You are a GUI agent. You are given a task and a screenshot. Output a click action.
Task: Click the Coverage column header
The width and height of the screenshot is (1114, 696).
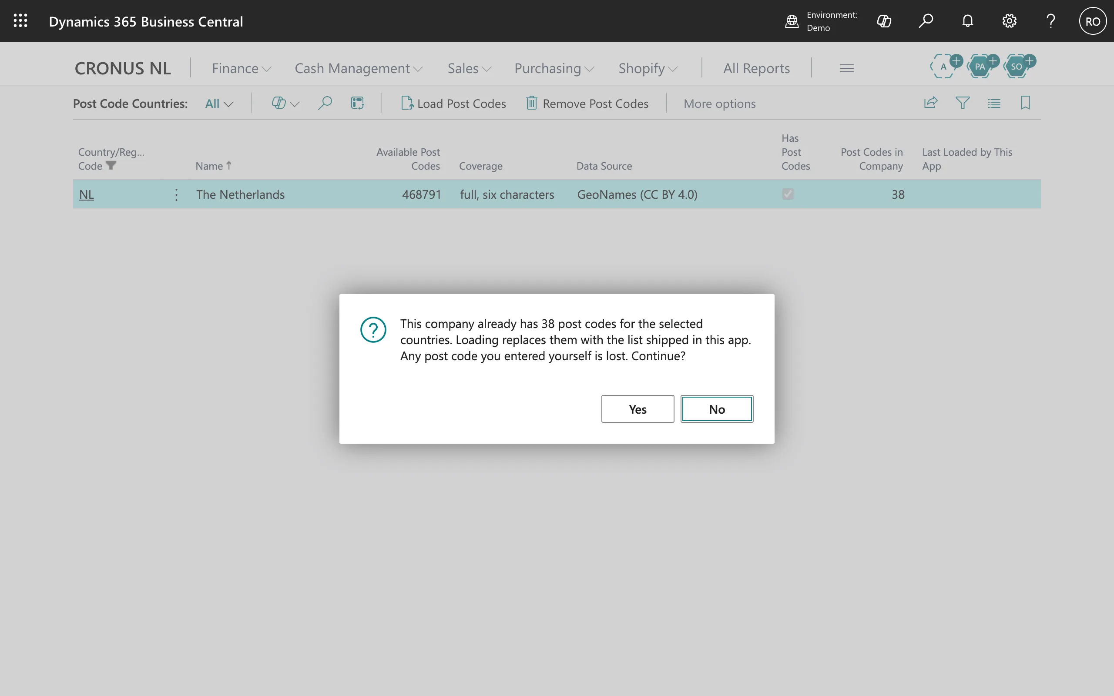[x=480, y=166]
